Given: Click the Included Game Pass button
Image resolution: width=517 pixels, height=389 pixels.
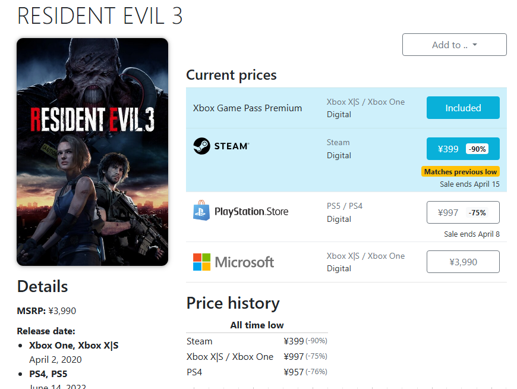Looking at the screenshot, I should coord(463,108).
